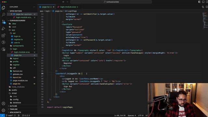Expand the components folder

[x=22, y=46]
